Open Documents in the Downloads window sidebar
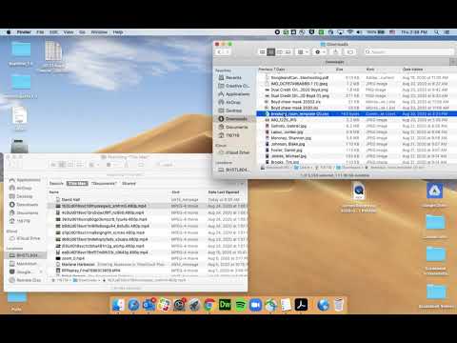Image resolution: width=457 pixels, height=343 pixels. [236, 127]
